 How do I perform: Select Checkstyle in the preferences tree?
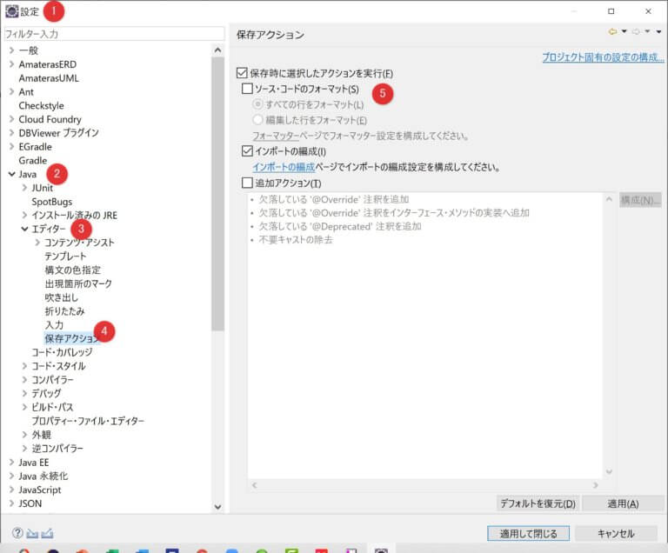[x=42, y=105]
